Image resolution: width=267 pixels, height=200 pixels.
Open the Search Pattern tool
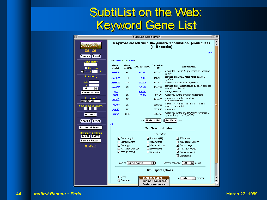[90, 141]
